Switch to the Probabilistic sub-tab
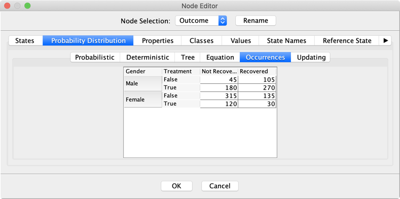This screenshot has width=400, height=199. tap(95, 57)
